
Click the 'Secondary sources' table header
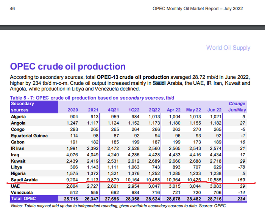[34, 107]
